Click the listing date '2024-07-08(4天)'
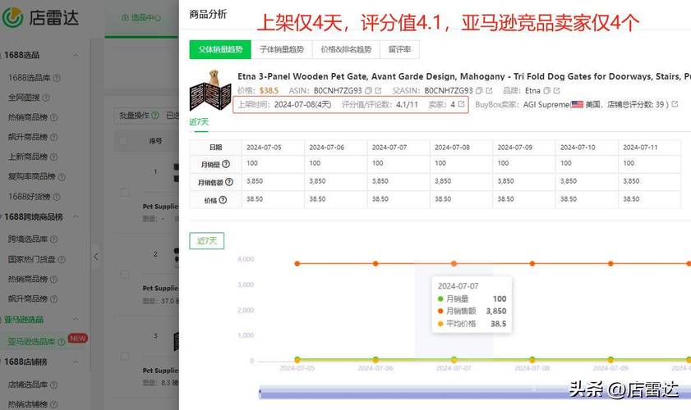The width and height of the screenshot is (691, 410). [x=302, y=104]
